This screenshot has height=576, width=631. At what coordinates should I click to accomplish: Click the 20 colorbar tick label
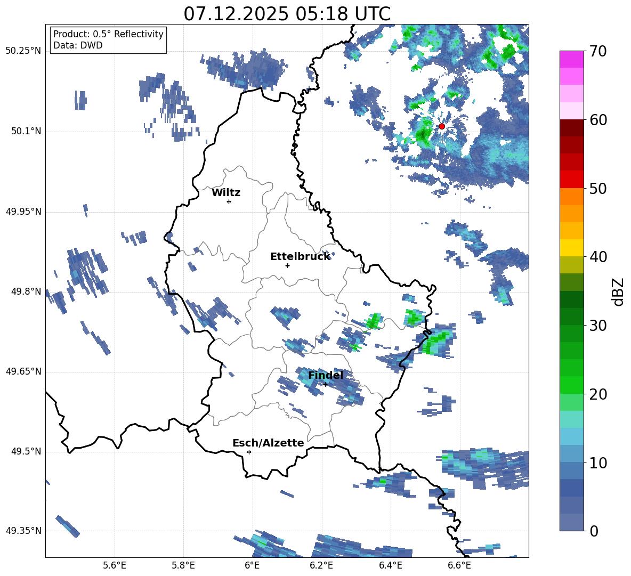click(x=598, y=394)
